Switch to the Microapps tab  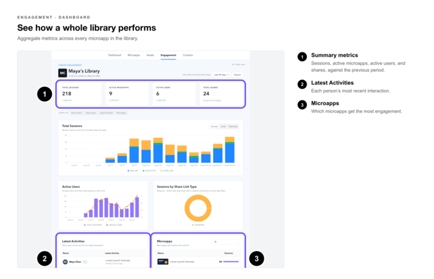pyautogui.click(x=133, y=55)
